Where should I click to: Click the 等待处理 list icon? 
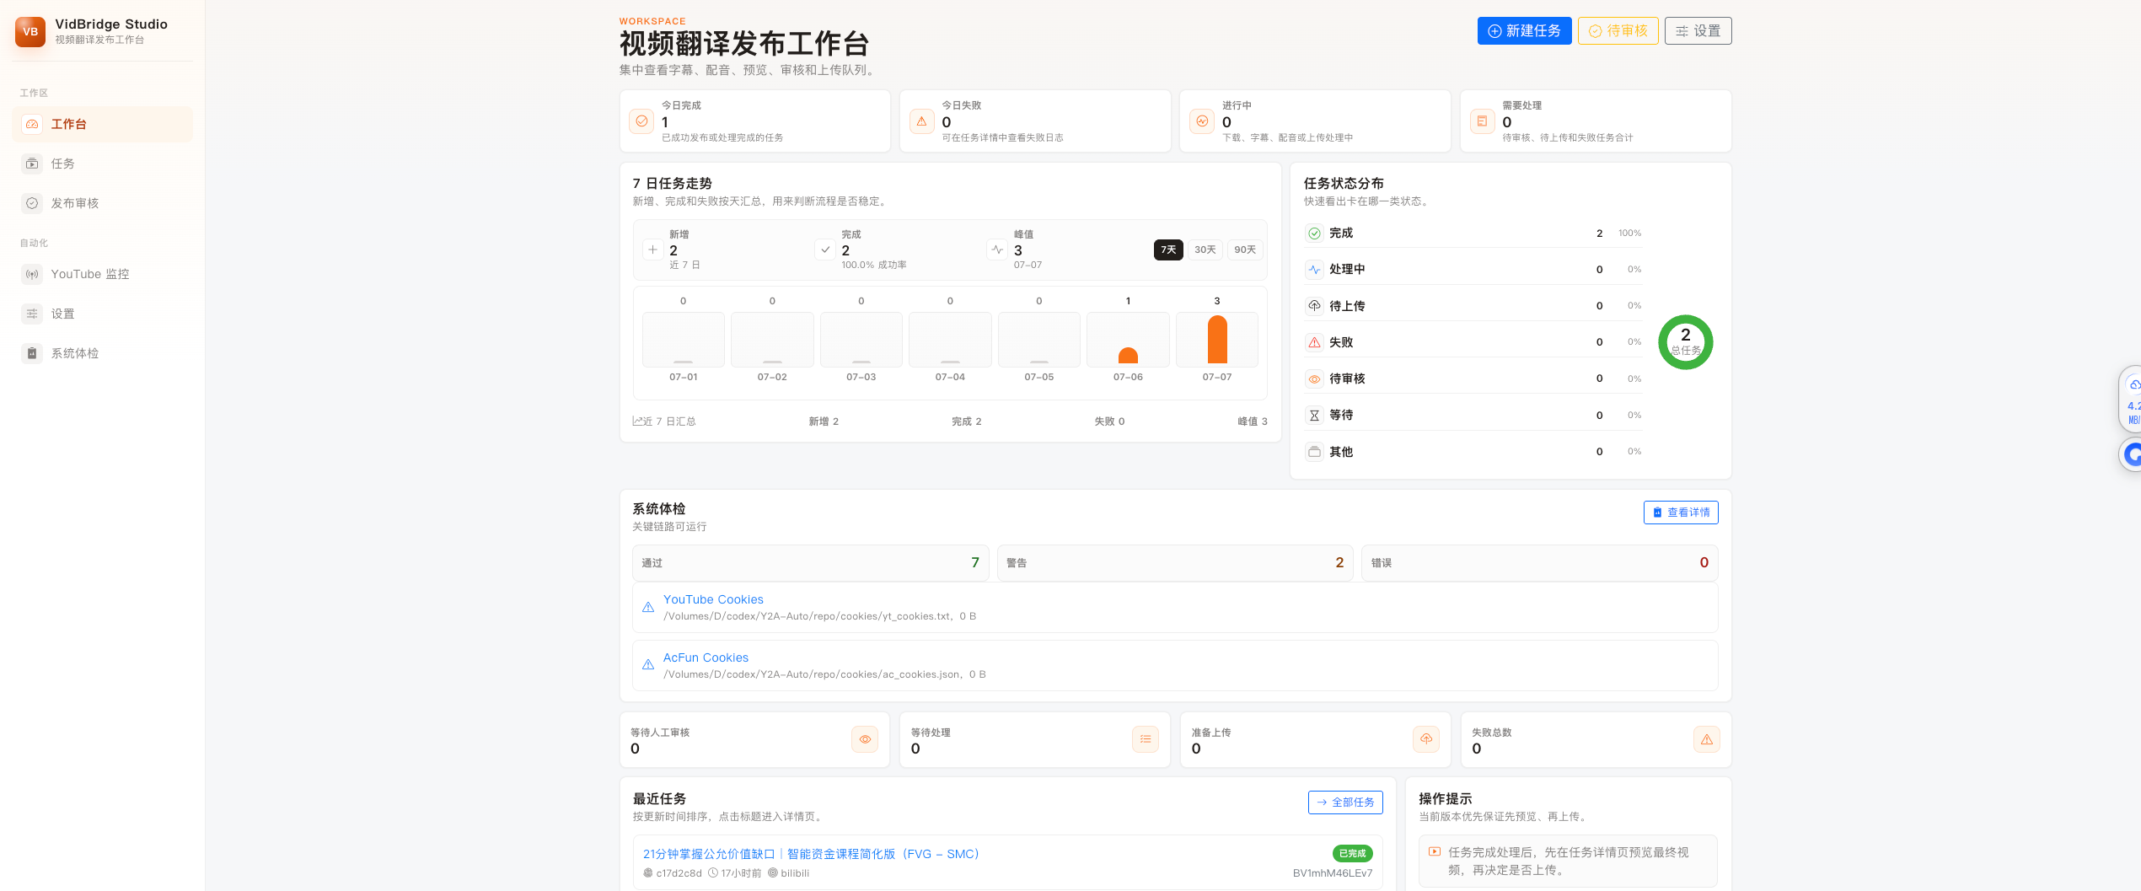pos(1146,739)
